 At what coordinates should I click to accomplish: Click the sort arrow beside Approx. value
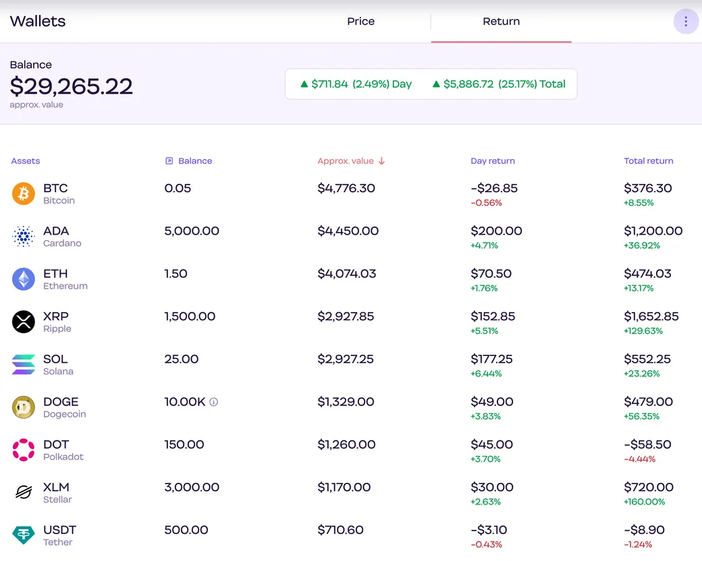pos(381,160)
